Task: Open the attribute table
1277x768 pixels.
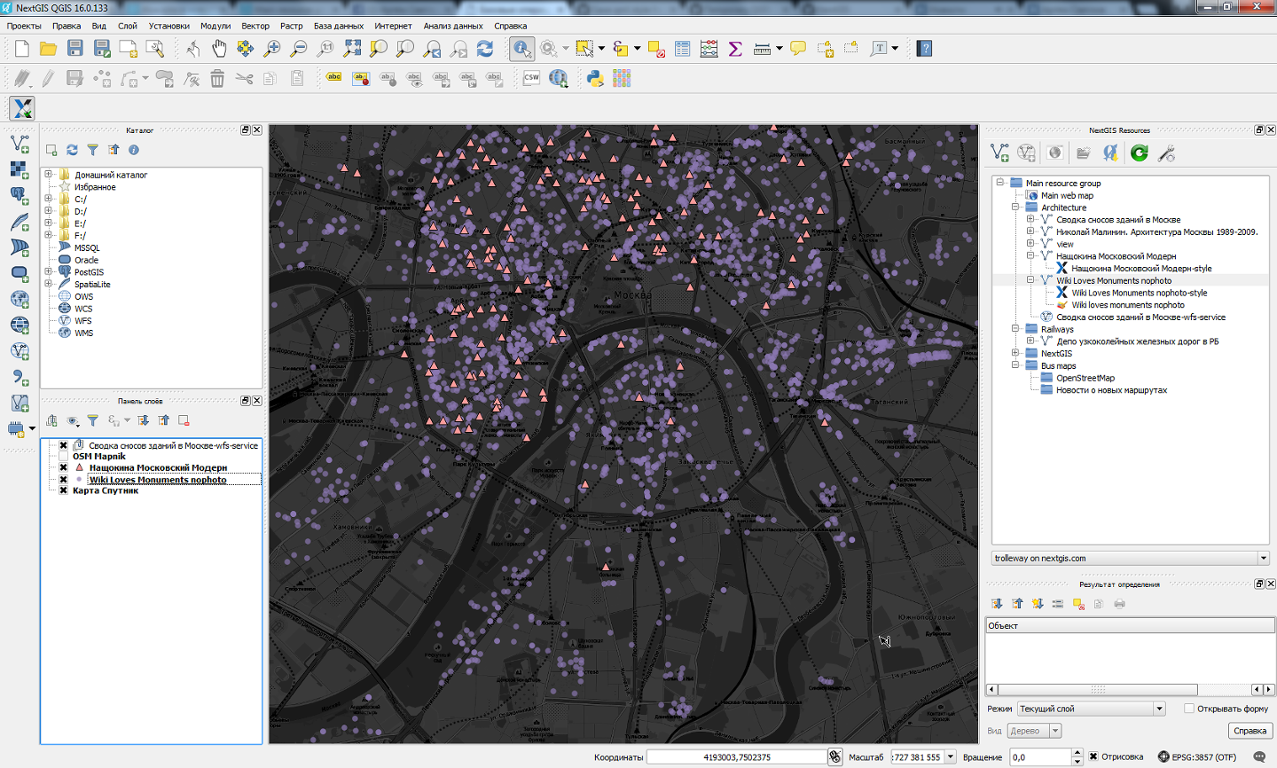Action: 682,49
